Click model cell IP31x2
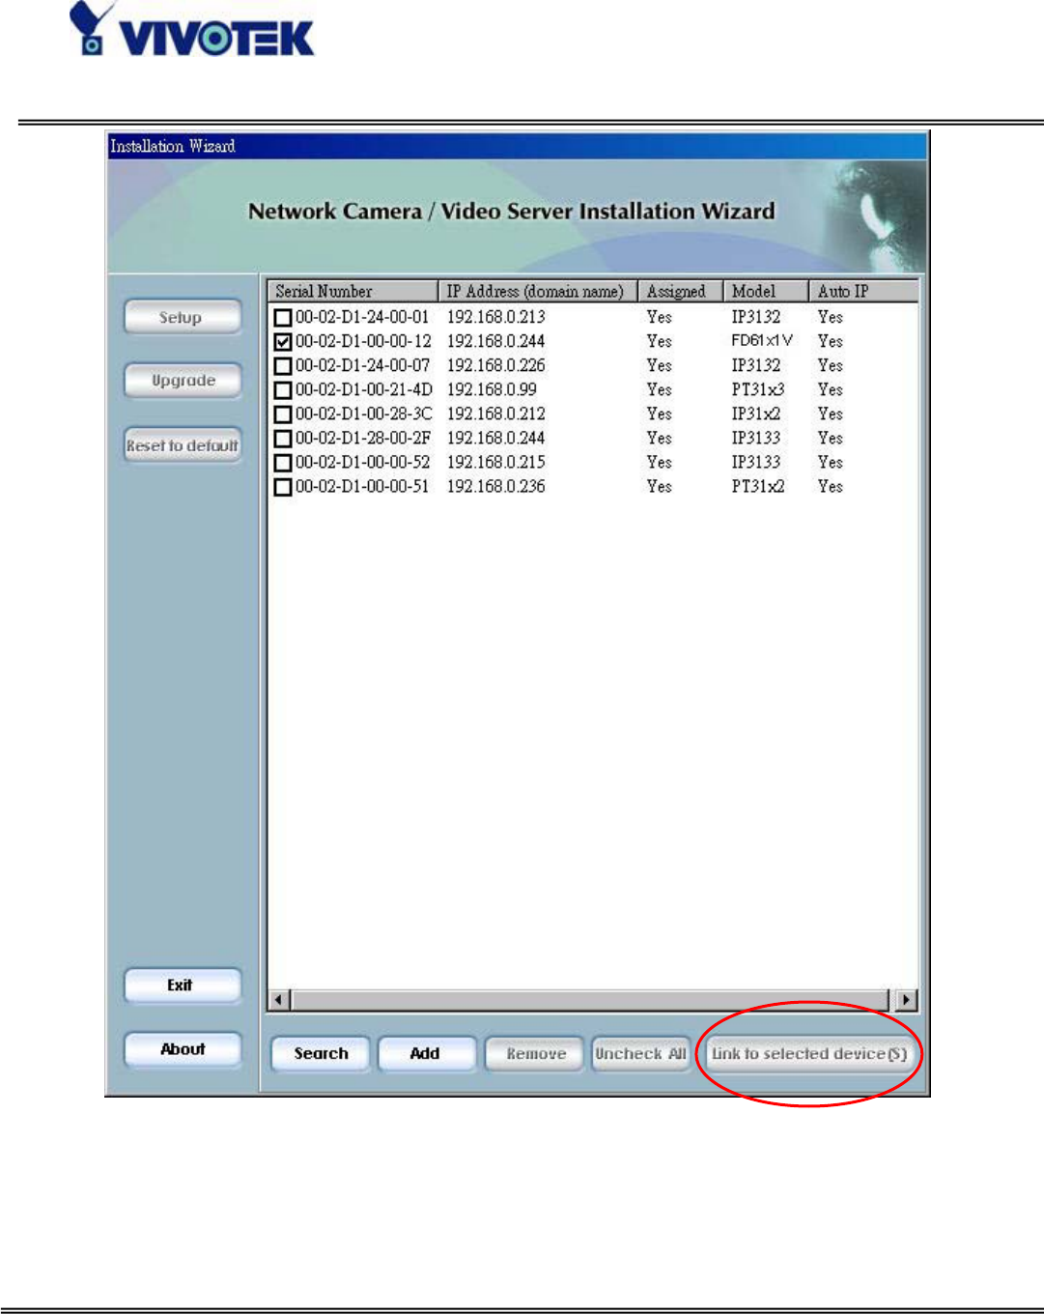This screenshot has height=1314, width=1044. [756, 414]
